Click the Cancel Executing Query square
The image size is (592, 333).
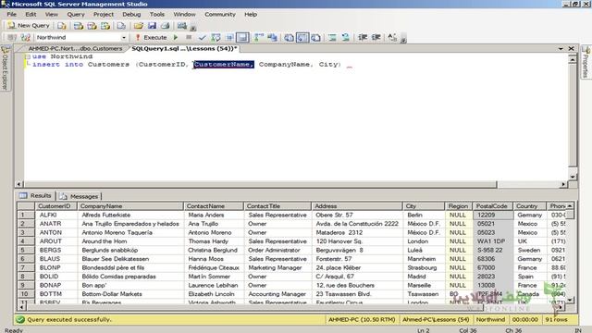click(189, 37)
